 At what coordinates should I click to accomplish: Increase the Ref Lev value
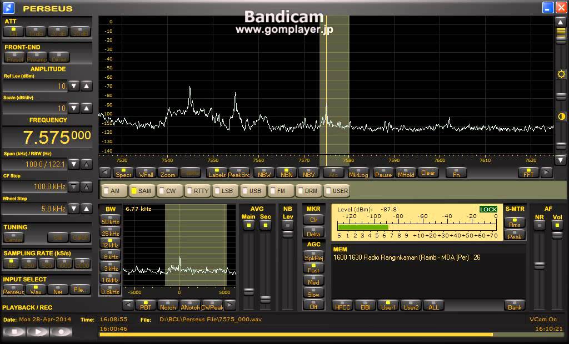pyautogui.click(x=86, y=86)
